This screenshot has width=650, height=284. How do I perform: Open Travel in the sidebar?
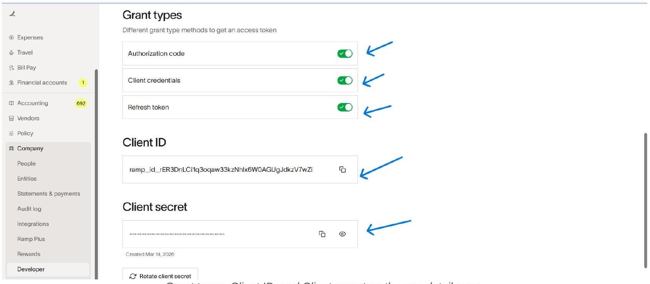(x=25, y=53)
